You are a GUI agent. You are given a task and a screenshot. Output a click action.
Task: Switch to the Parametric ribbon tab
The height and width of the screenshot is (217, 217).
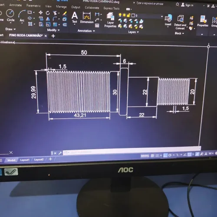point(33,6)
